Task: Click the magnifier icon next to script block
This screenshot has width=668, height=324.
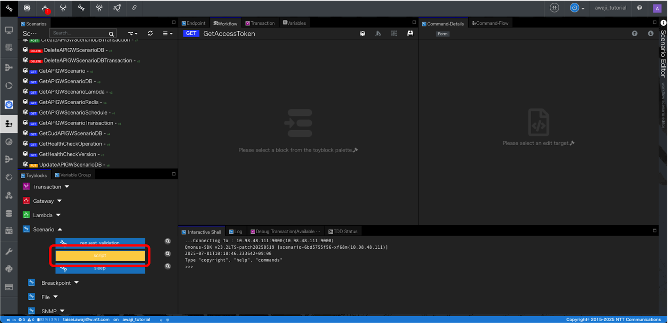Action: tap(168, 254)
